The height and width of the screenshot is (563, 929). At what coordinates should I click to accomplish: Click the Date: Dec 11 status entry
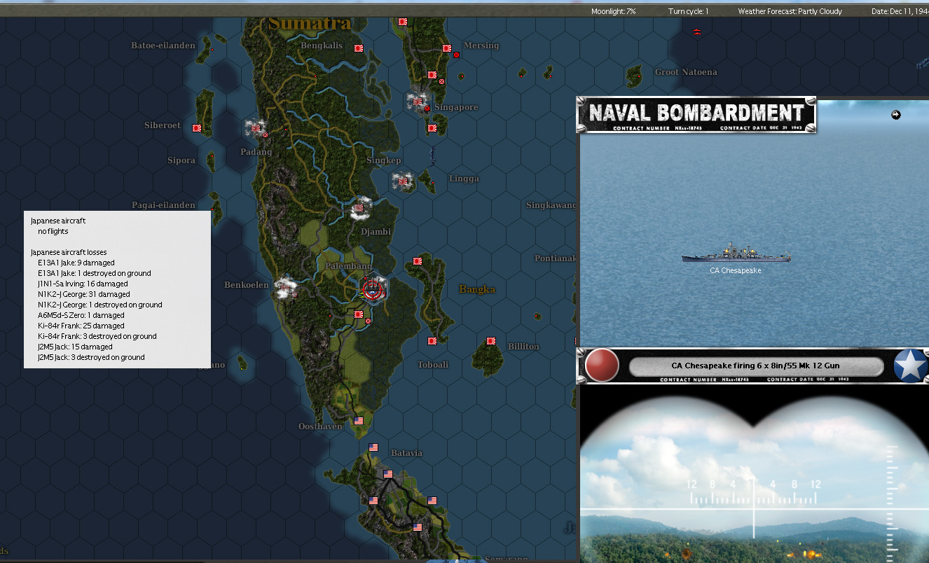pos(900,11)
